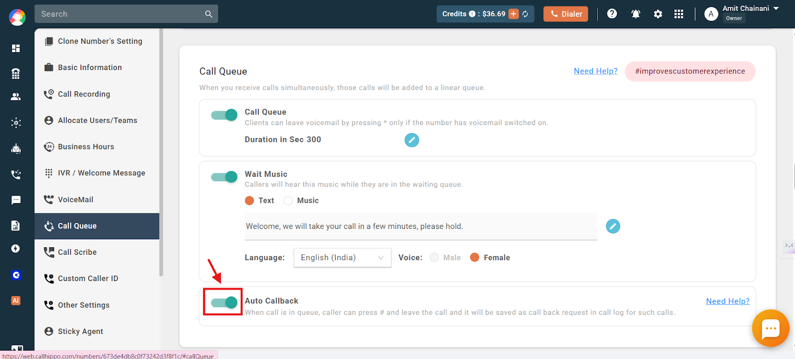
Task: Click the Dialer button
Action: click(565, 14)
